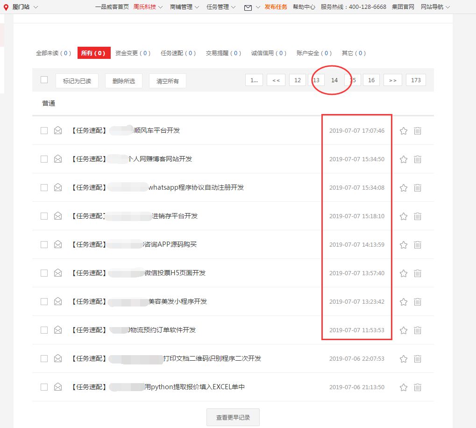
Task: Open the 发布任务 link
Action: coord(276,7)
